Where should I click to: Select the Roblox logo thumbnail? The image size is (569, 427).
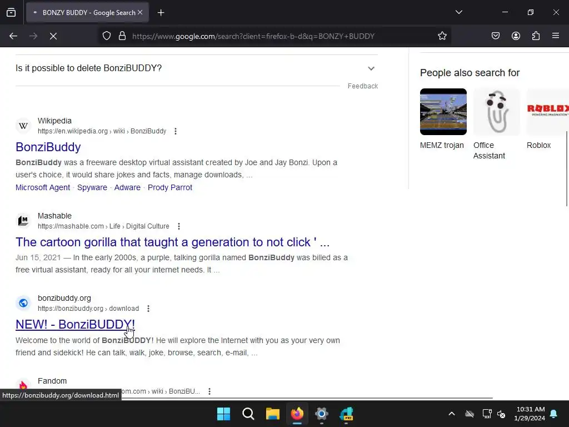(x=547, y=112)
